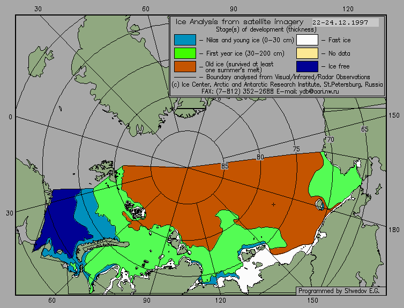Screen dimensions: 404x308
Task: Click the latitude label 75 on the map
Action: coord(296,149)
